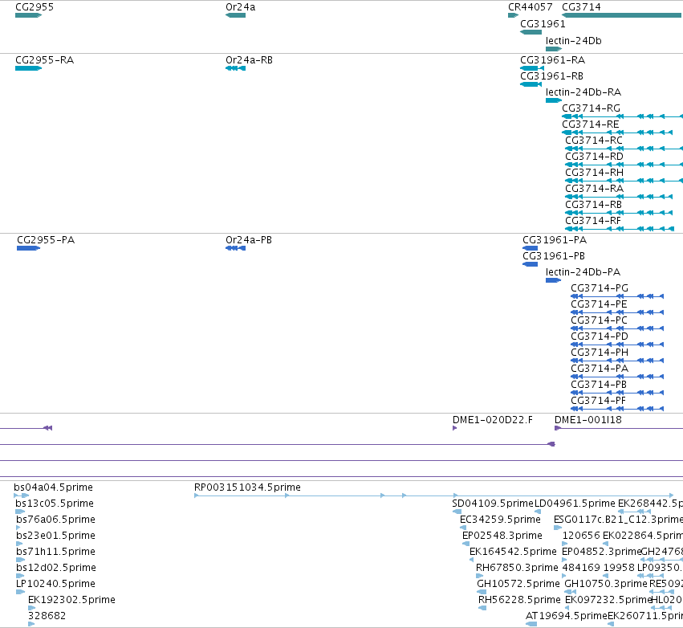Select the CG31961 gene label
683x628 pixels.
(x=543, y=24)
